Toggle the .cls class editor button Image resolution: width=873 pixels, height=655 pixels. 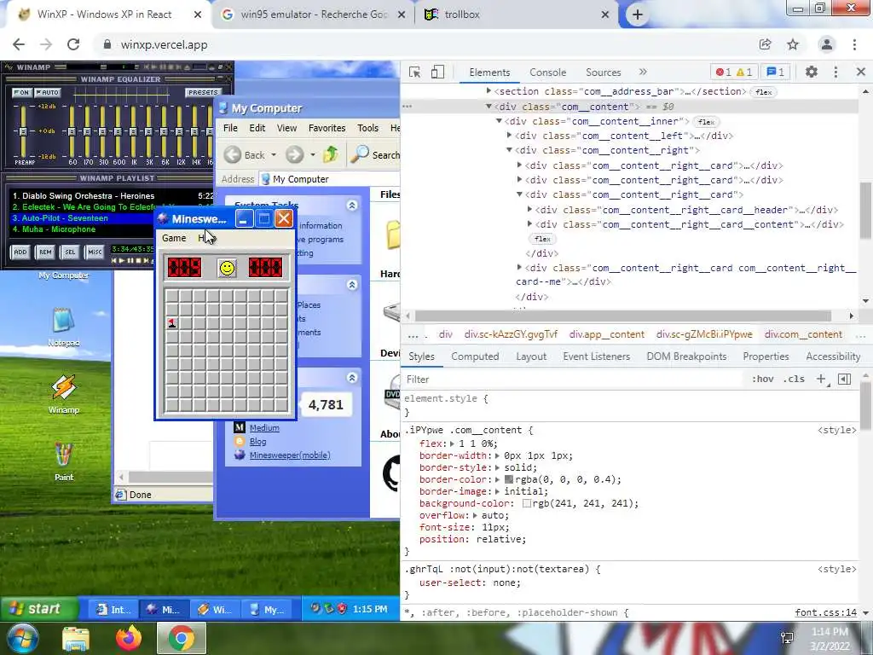(x=794, y=380)
